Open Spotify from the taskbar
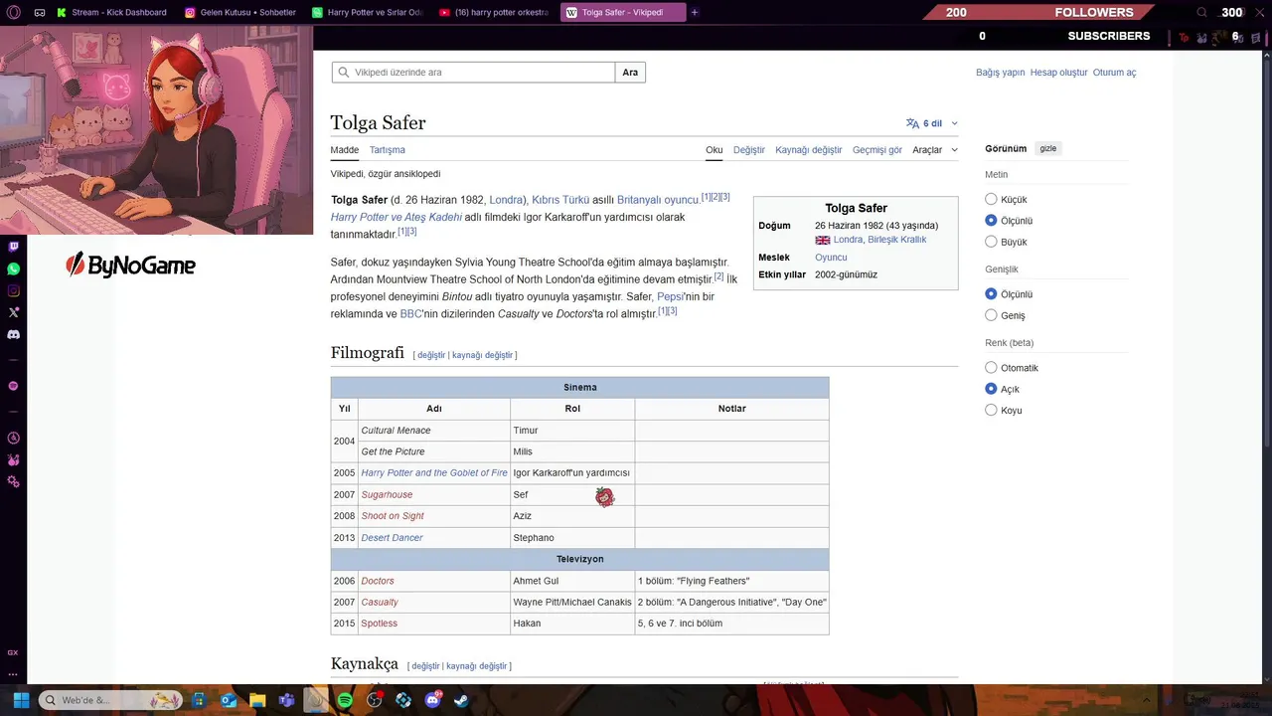 point(345,700)
